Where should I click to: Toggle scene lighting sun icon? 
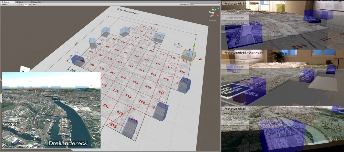(26, 5)
